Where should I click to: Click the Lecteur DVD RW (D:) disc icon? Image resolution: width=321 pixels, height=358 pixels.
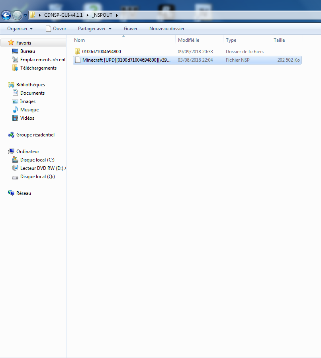pyautogui.click(x=15, y=168)
